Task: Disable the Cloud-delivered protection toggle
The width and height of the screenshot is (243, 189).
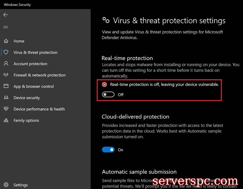Action: coord(108,150)
